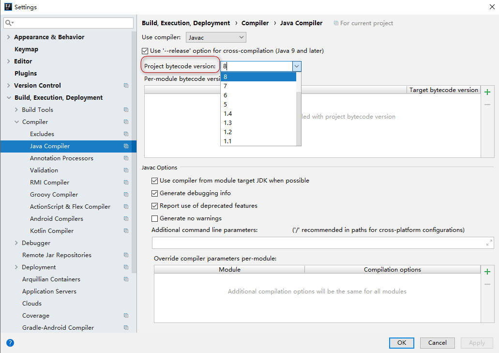The height and width of the screenshot is (353, 499).
Task: Click the project config icon beside Kotlin Compiler
Action: click(x=126, y=230)
